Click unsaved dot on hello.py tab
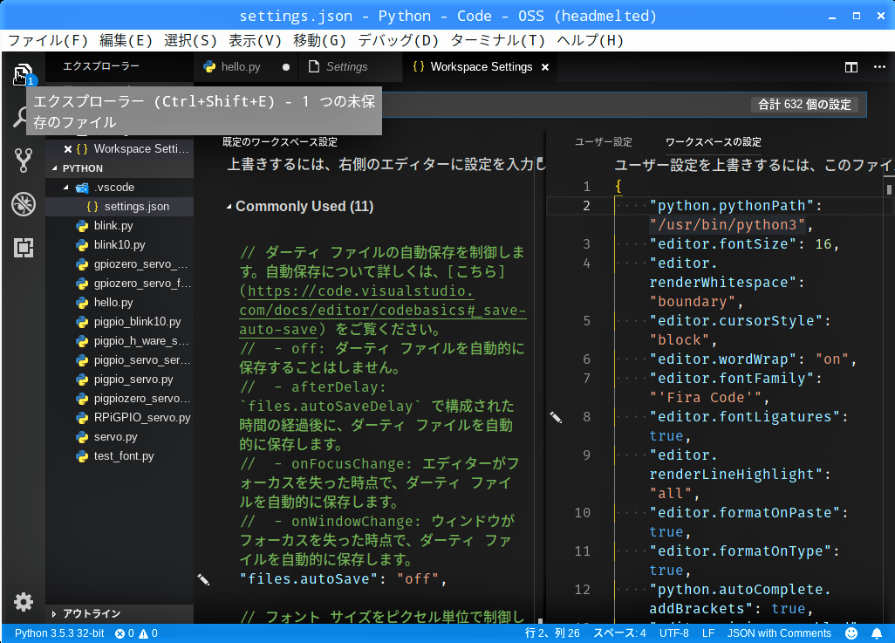Viewport: 895px width, 643px height. pyautogui.click(x=286, y=67)
